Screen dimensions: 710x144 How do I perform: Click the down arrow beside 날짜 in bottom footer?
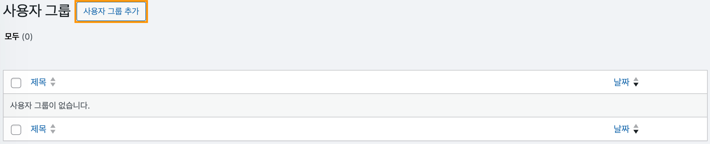(x=636, y=131)
